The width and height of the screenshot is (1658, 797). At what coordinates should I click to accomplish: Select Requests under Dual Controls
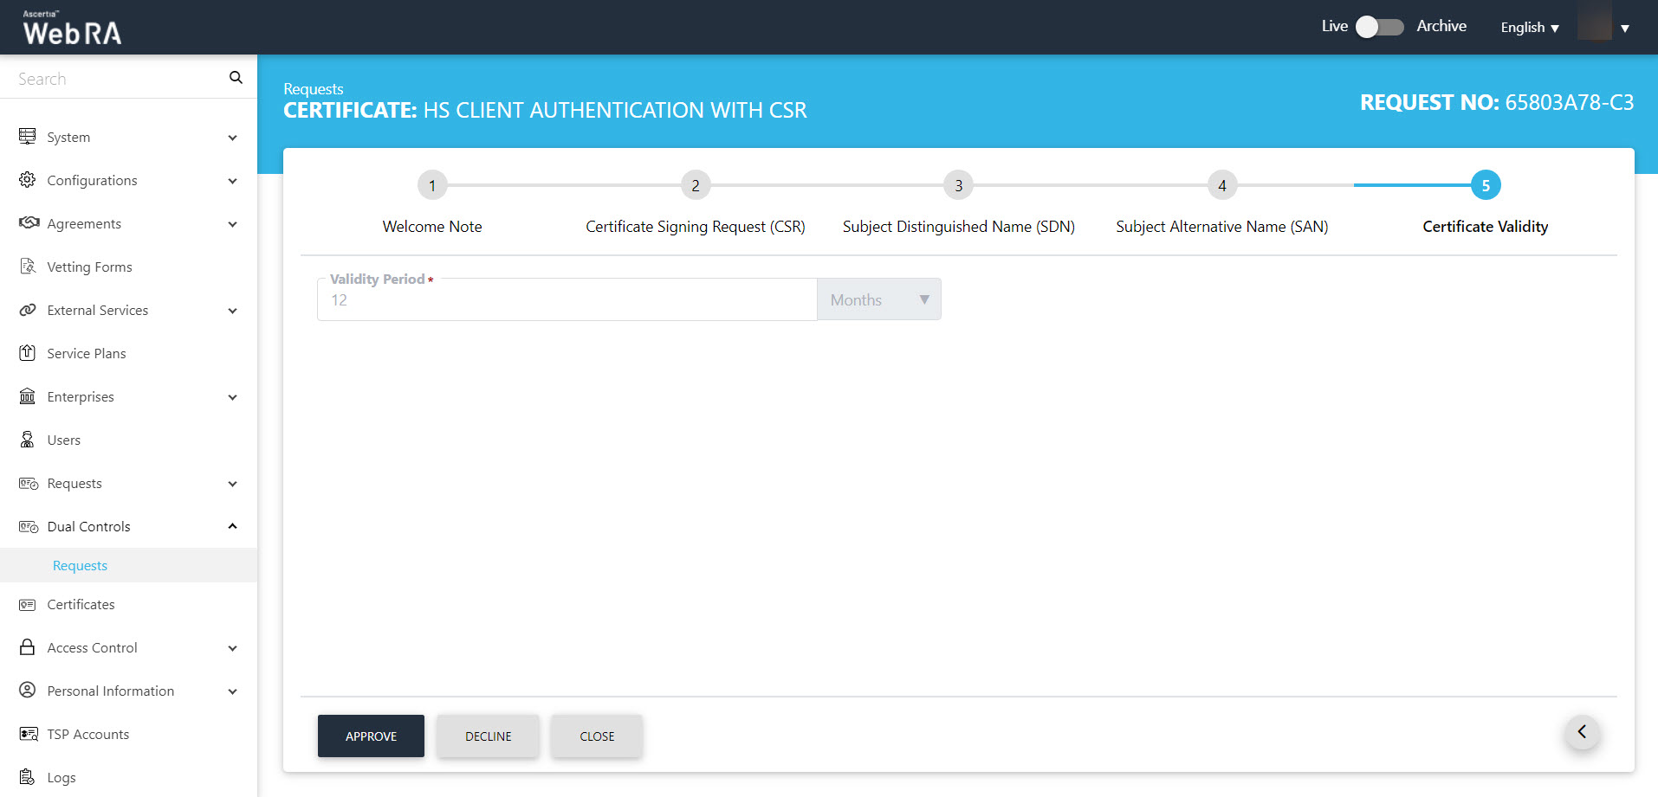tap(80, 566)
